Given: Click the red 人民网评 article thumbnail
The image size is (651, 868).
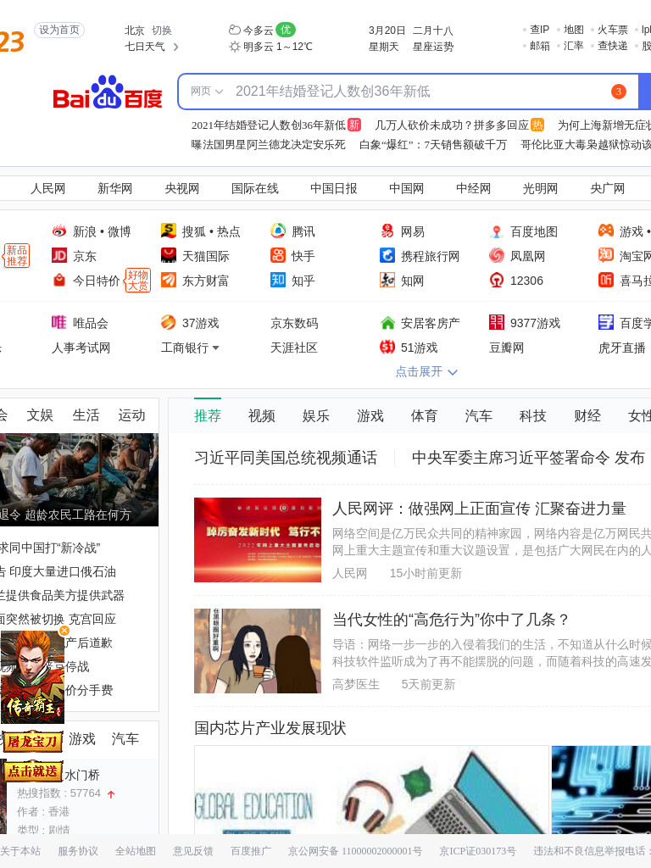Looking at the screenshot, I should tap(258, 540).
